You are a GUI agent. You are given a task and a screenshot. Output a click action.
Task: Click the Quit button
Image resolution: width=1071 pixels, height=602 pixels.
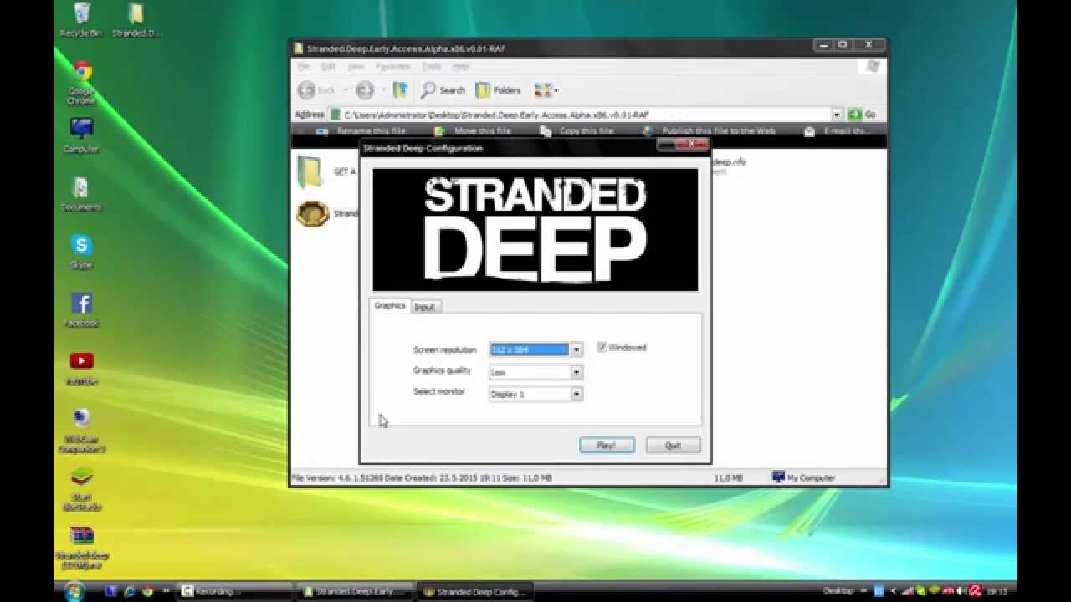click(673, 446)
